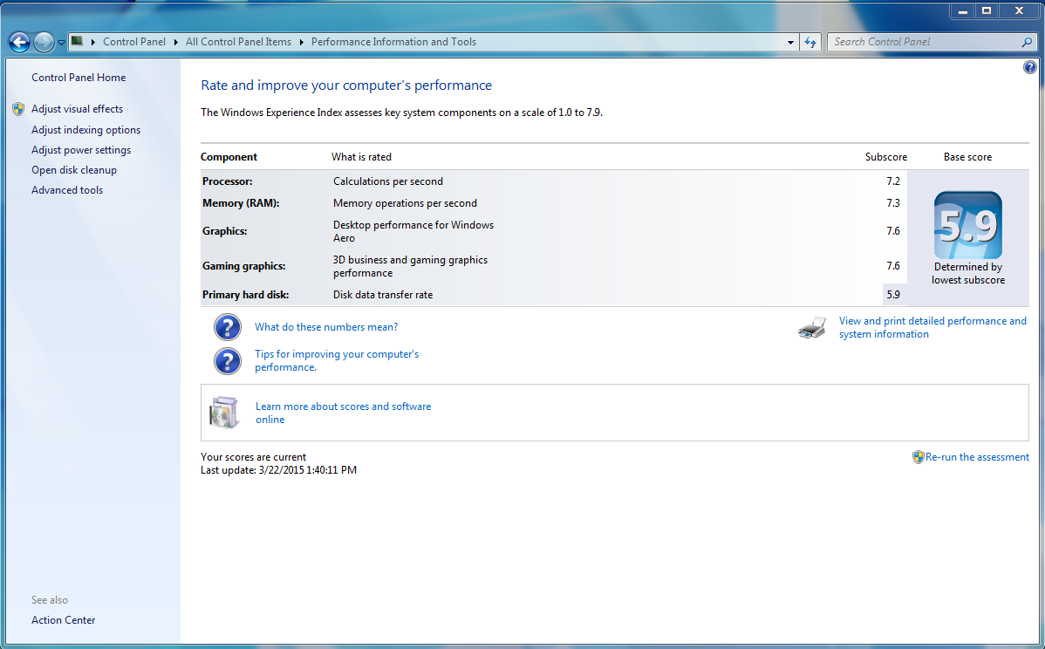Click the Forward navigation arrow button

point(44,42)
